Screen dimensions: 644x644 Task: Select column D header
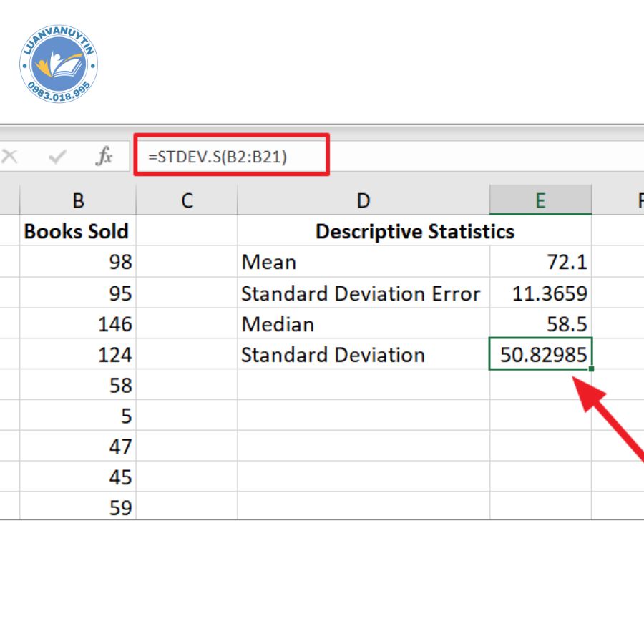point(364,200)
